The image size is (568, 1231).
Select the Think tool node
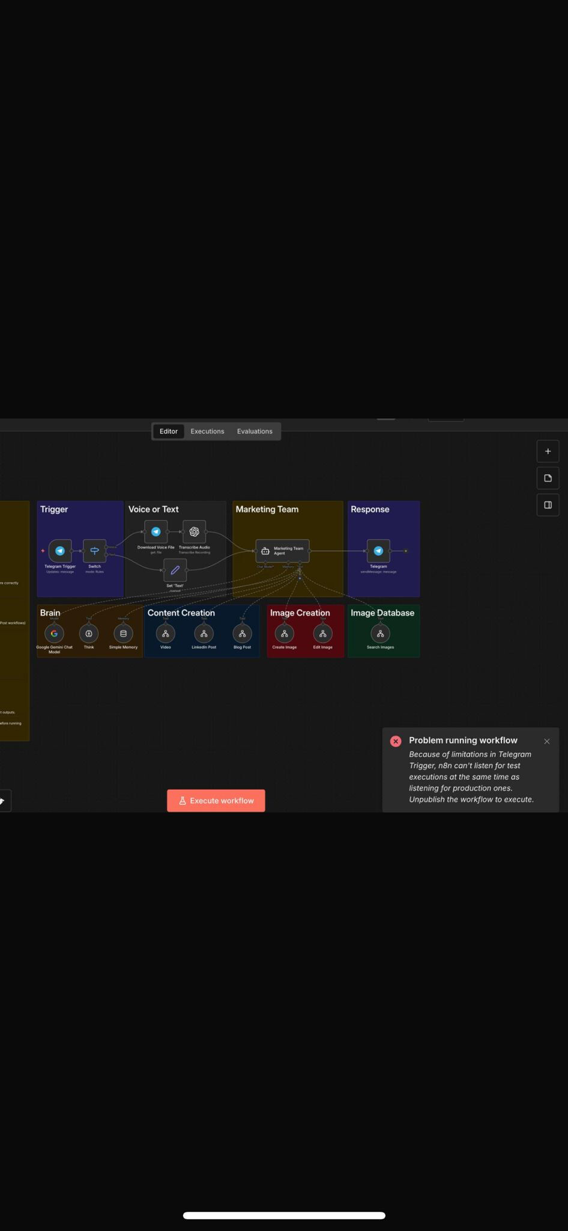(x=89, y=633)
